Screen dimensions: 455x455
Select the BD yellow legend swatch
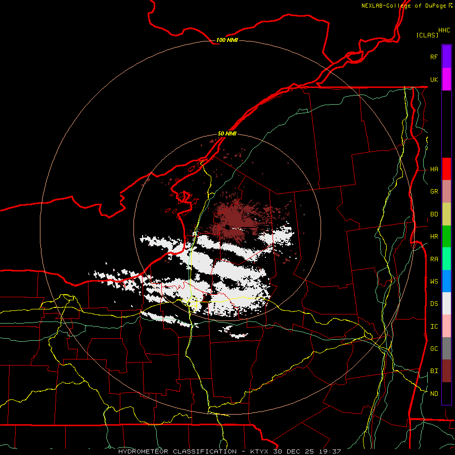(x=446, y=214)
